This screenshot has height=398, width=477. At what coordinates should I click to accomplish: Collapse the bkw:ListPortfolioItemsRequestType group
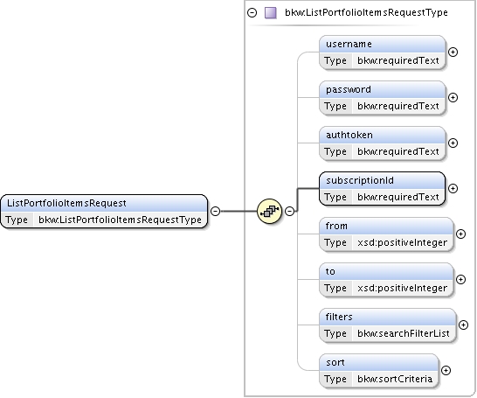(252, 13)
